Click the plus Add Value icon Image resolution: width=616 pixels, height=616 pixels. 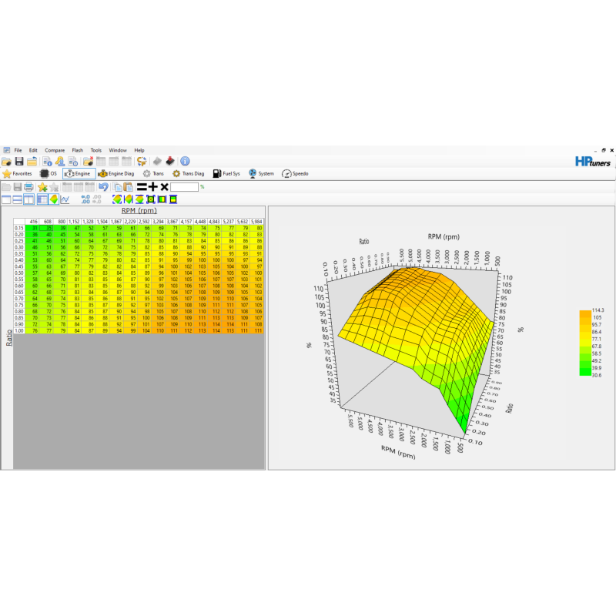153,187
